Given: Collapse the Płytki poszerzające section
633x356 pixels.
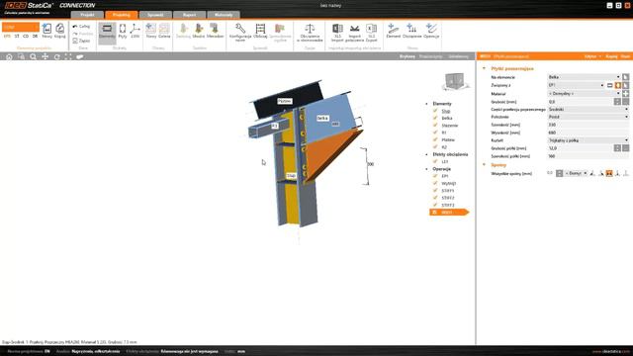Looking at the screenshot, I should pyautogui.click(x=484, y=68).
